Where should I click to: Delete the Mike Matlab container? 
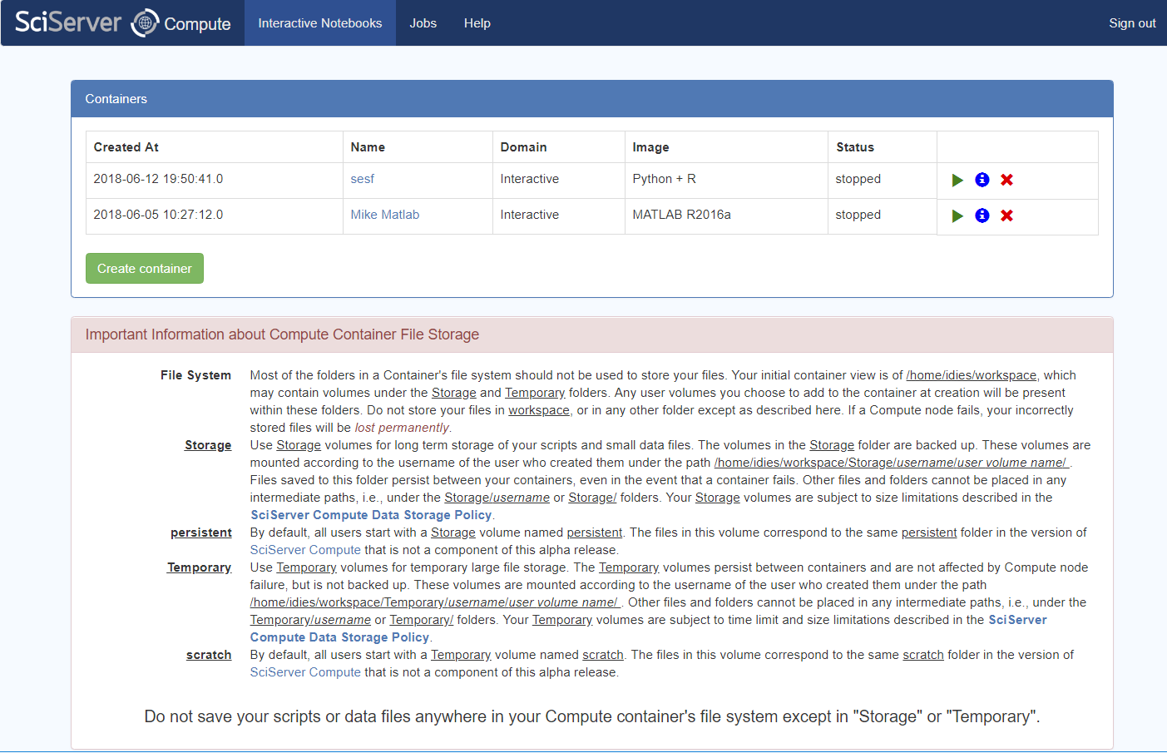tap(1006, 215)
